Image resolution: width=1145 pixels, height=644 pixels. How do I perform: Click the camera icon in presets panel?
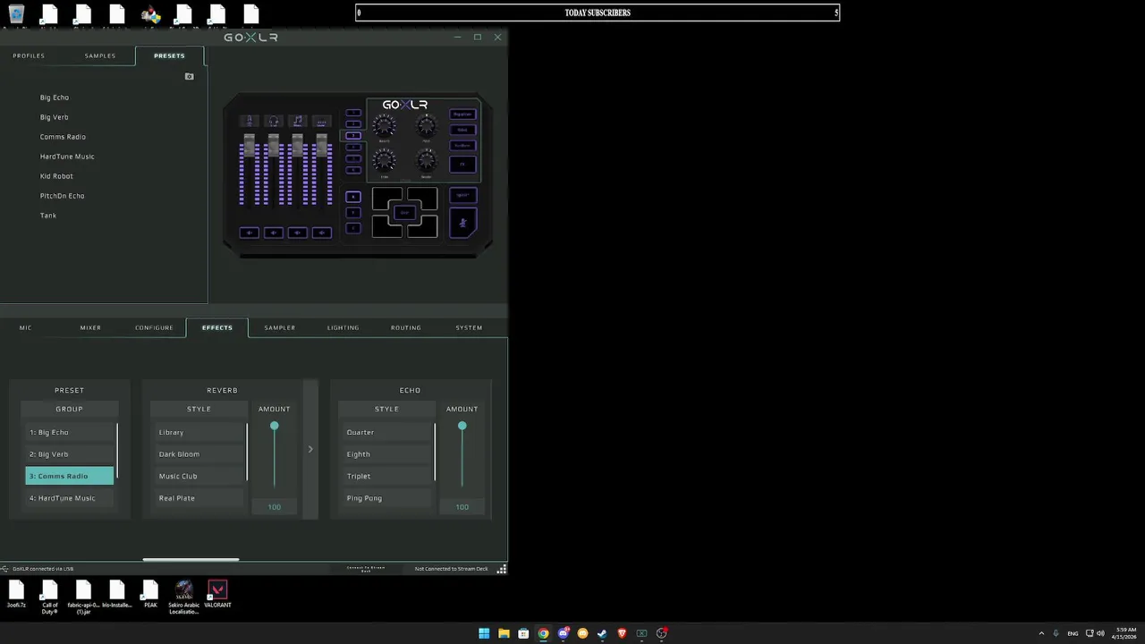pyautogui.click(x=189, y=77)
